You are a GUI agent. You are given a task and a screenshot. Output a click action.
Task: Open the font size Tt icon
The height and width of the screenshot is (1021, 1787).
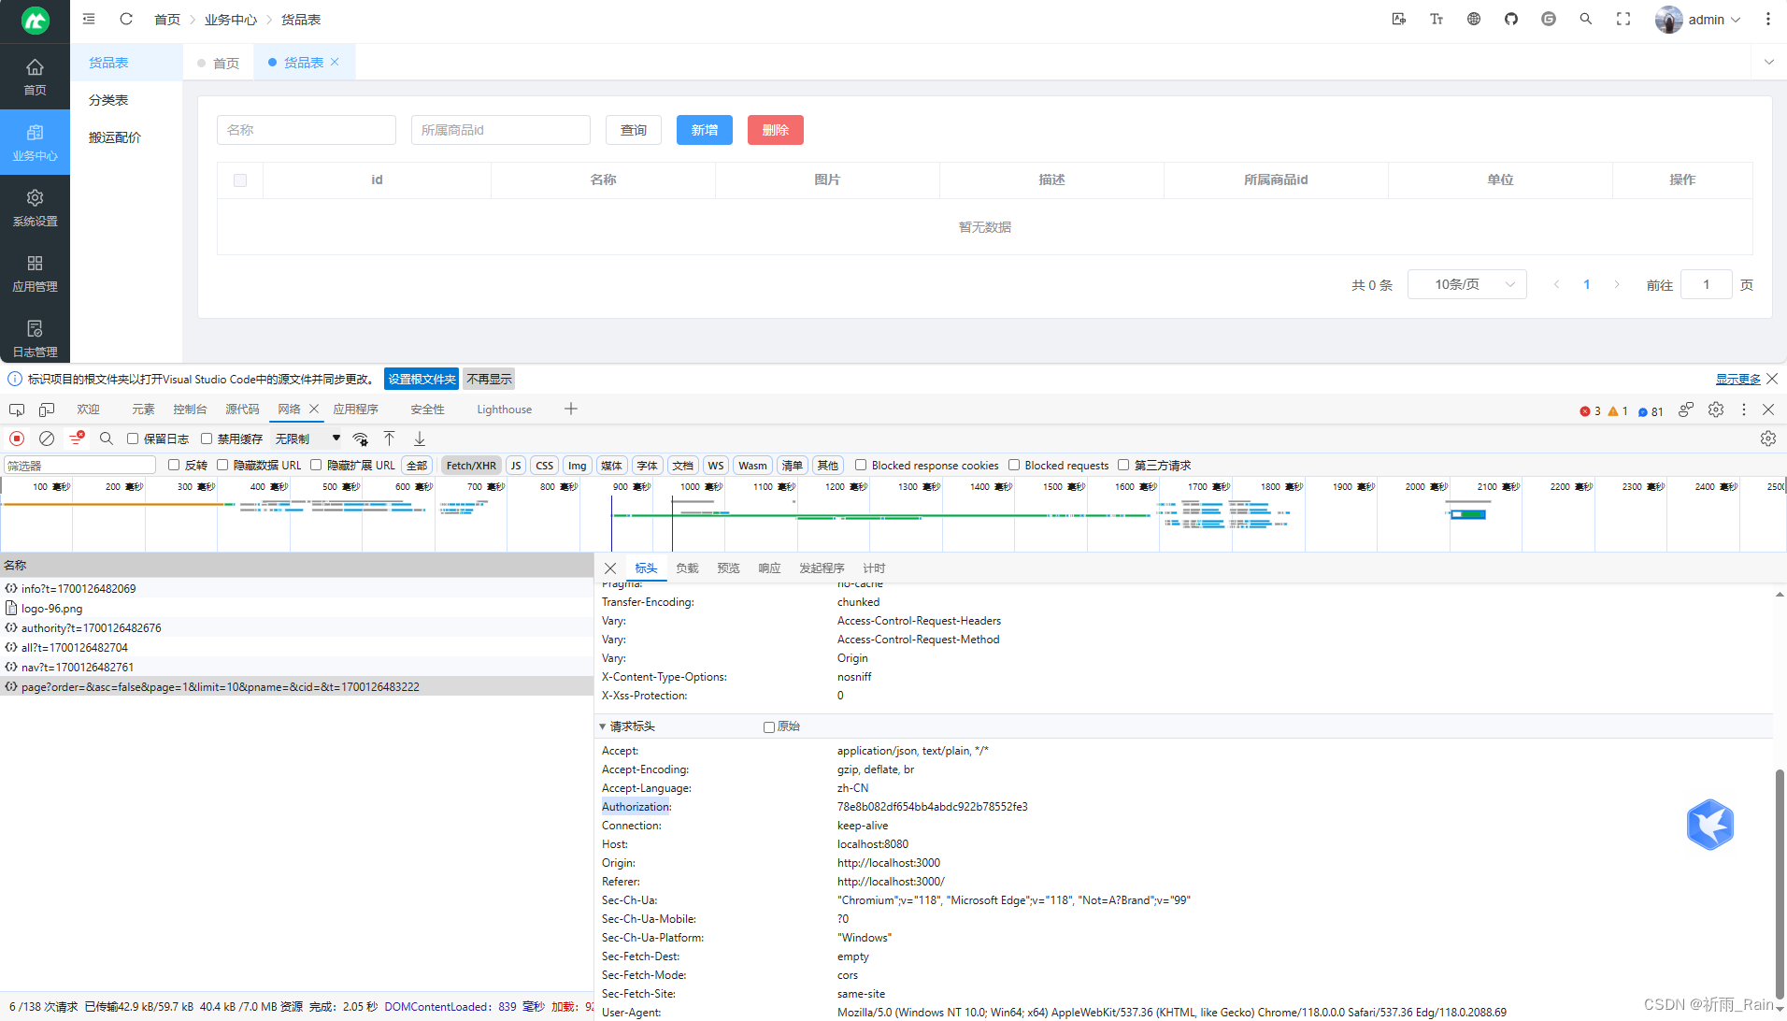pos(1437,19)
